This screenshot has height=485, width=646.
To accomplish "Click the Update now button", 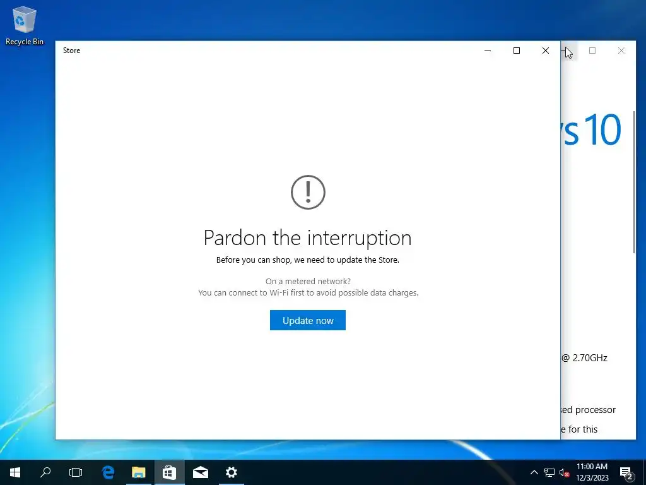I will tap(308, 320).
